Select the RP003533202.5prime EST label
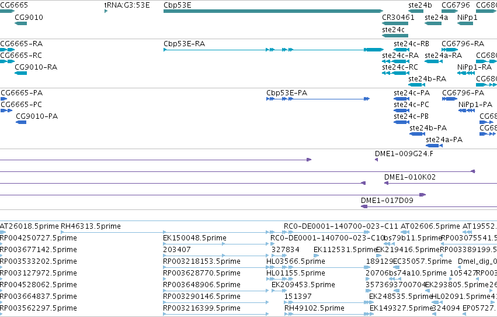This screenshot has height=317, width=497. click(x=39, y=261)
